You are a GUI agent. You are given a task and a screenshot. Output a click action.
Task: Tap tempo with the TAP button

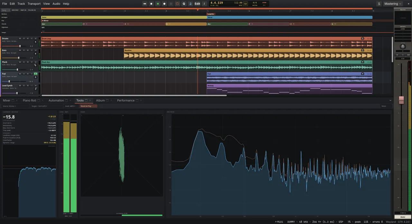tap(246, 4)
